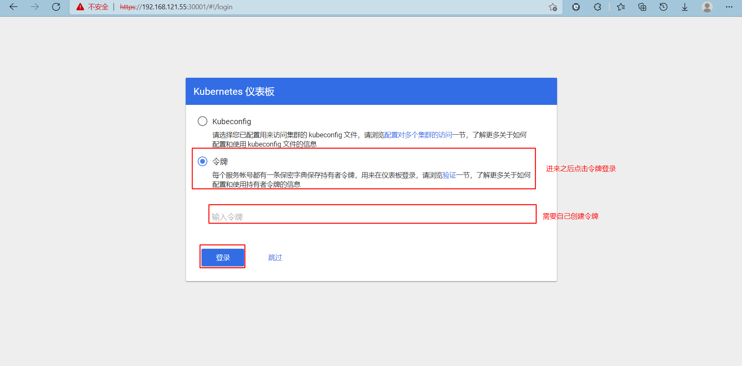The height and width of the screenshot is (366, 742).
Task: Click the address bar URL 192.168.121.55:30001
Action: tap(176, 7)
